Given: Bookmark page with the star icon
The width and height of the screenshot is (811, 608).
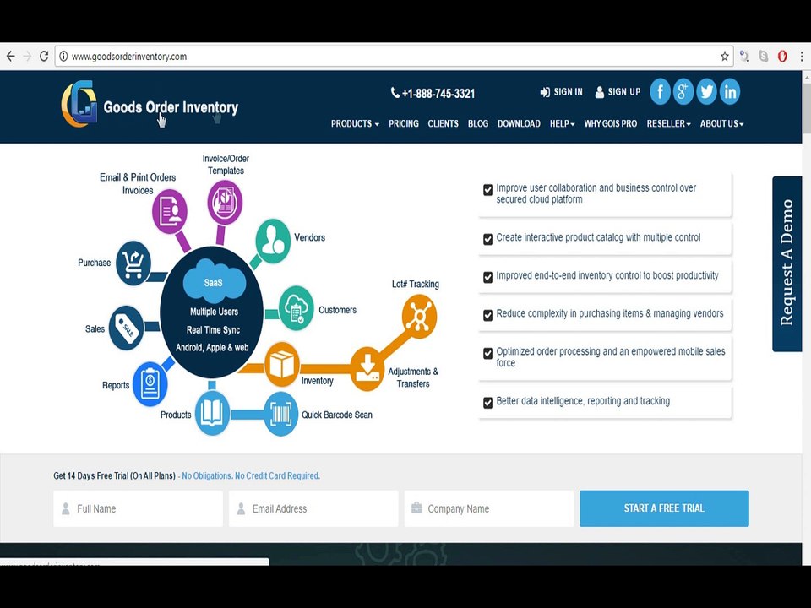Looking at the screenshot, I should pos(725,57).
